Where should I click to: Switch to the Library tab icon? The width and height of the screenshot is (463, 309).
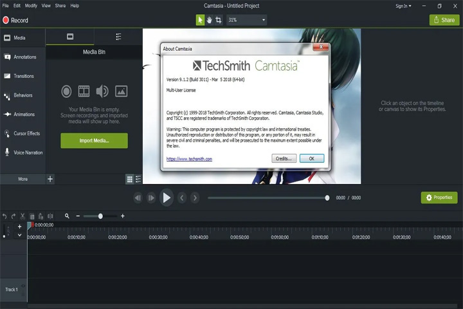[x=118, y=37]
